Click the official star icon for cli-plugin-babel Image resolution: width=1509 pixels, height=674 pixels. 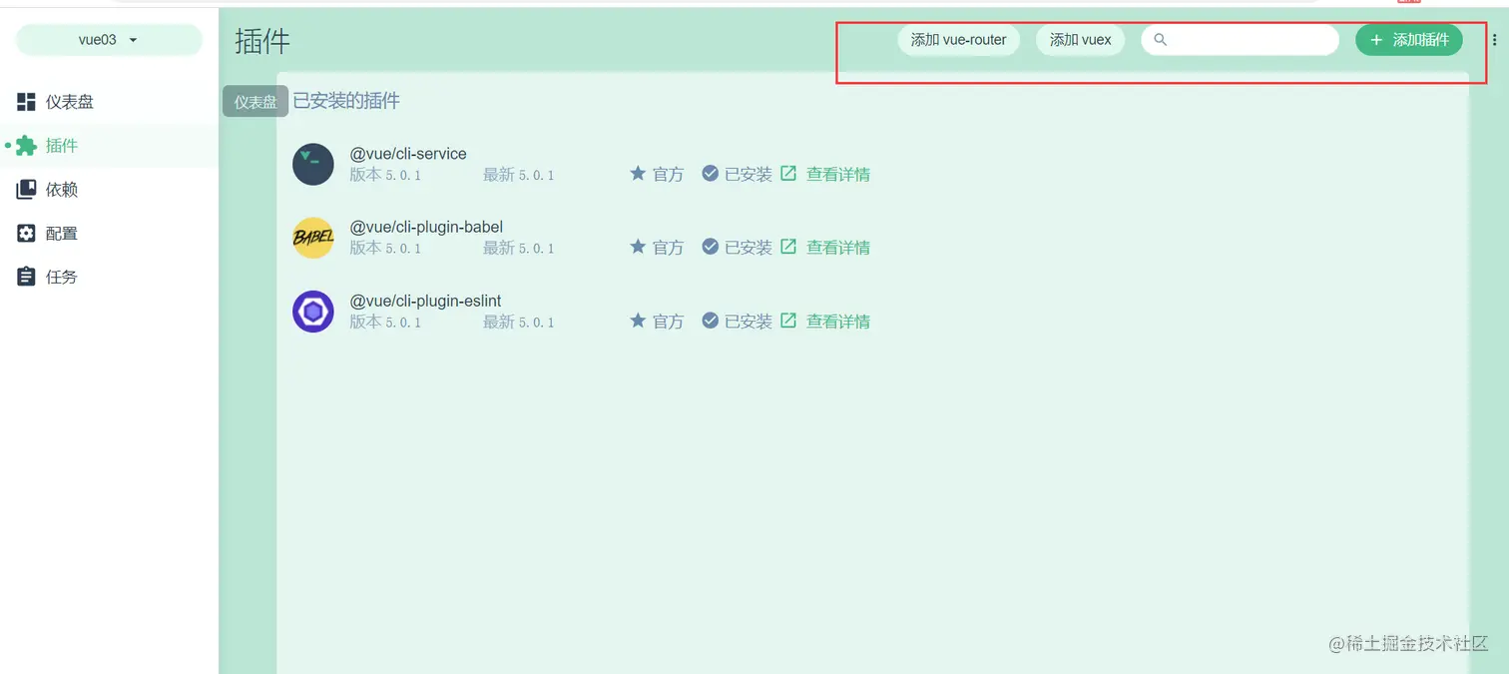638,246
